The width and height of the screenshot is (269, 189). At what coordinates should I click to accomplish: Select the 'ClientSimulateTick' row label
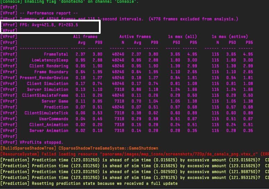pyautogui.click(x=46, y=113)
